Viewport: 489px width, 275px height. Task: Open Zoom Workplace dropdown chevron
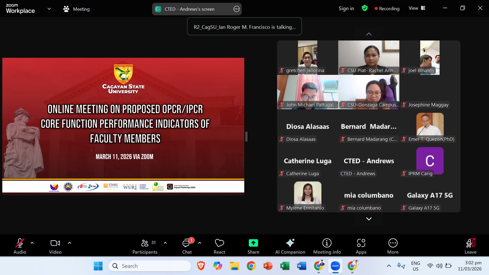(x=49, y=9)
